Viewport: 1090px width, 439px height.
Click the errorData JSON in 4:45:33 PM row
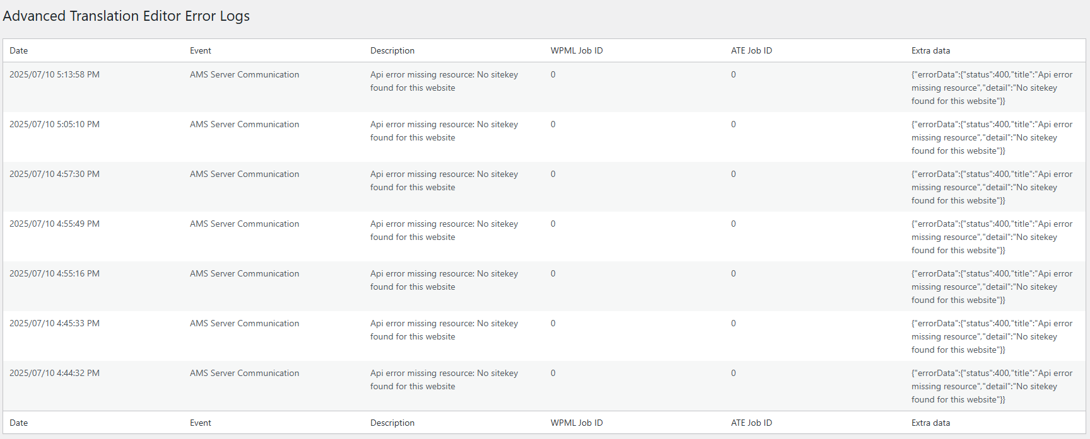pyautogui.click(x=992, y=336)
